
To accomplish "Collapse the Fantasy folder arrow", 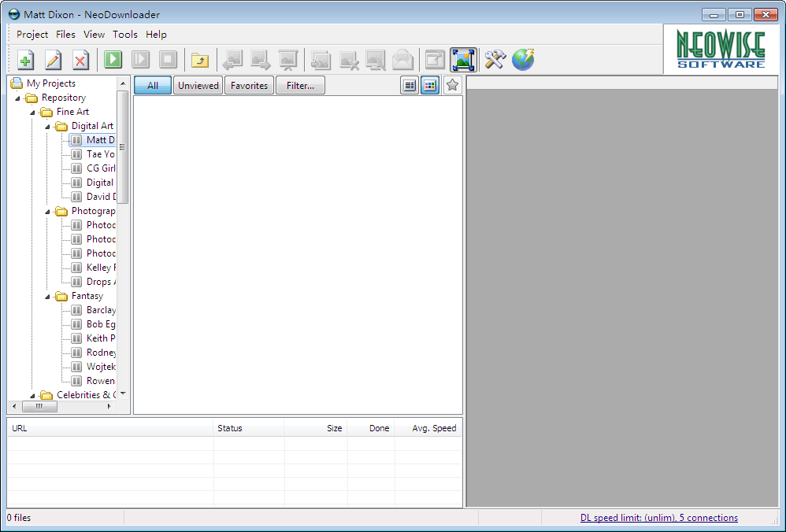I will tap(47, 297).
